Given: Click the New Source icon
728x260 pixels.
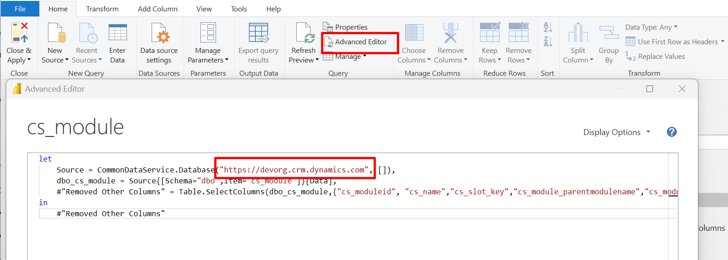Looking at the screenshot, I should [56, 33].
